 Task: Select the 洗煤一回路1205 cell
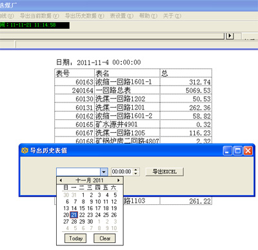(x=127, y=133)
